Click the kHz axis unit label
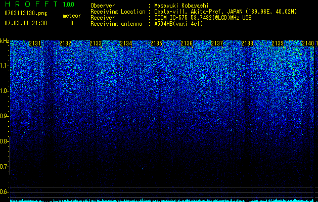318x202 pixels. [5, 41]
